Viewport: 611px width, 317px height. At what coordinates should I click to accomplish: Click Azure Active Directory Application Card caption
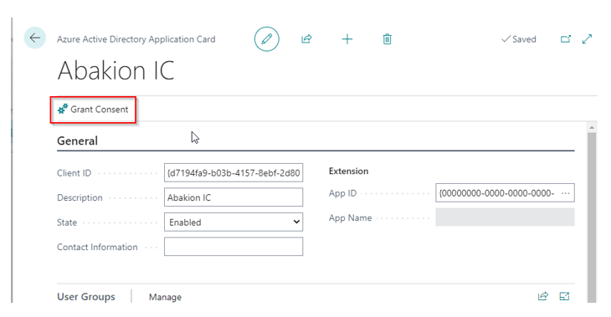tap(136, 39)
